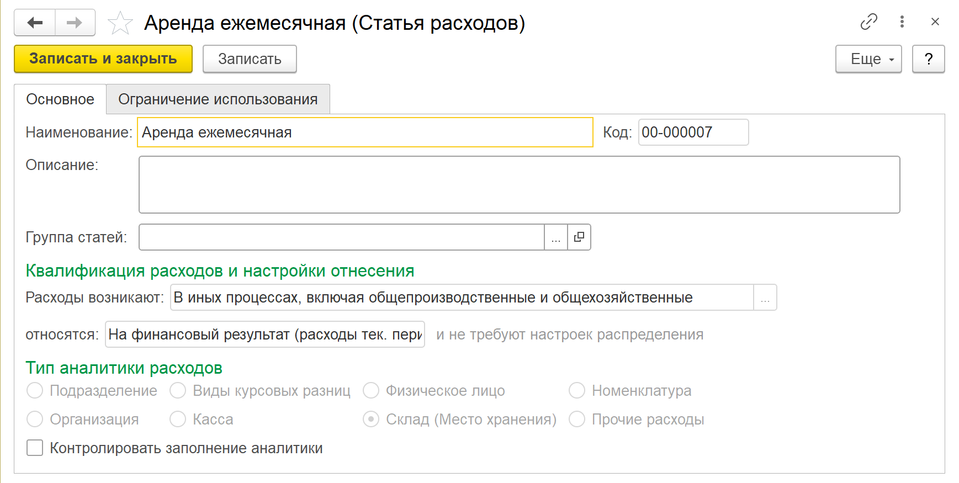Open selection for Группа статей via ellipsis
Screen dimensions: 959x483
pos(556,237)
